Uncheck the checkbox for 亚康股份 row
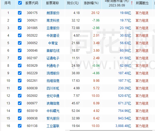155x131 pixels. coord(20,28)
